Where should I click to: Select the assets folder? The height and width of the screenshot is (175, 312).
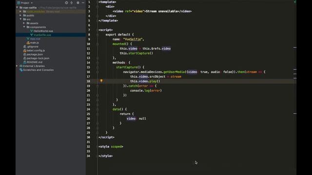click(34, 23)
